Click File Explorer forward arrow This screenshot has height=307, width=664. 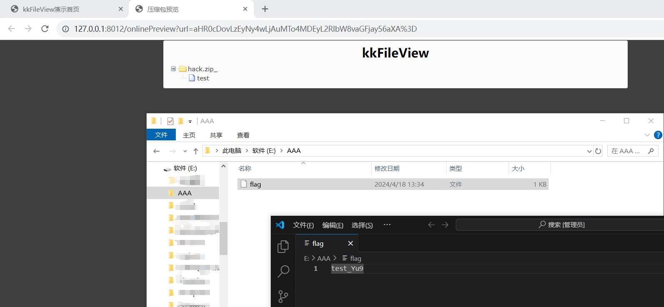click(x=172, y=151)
